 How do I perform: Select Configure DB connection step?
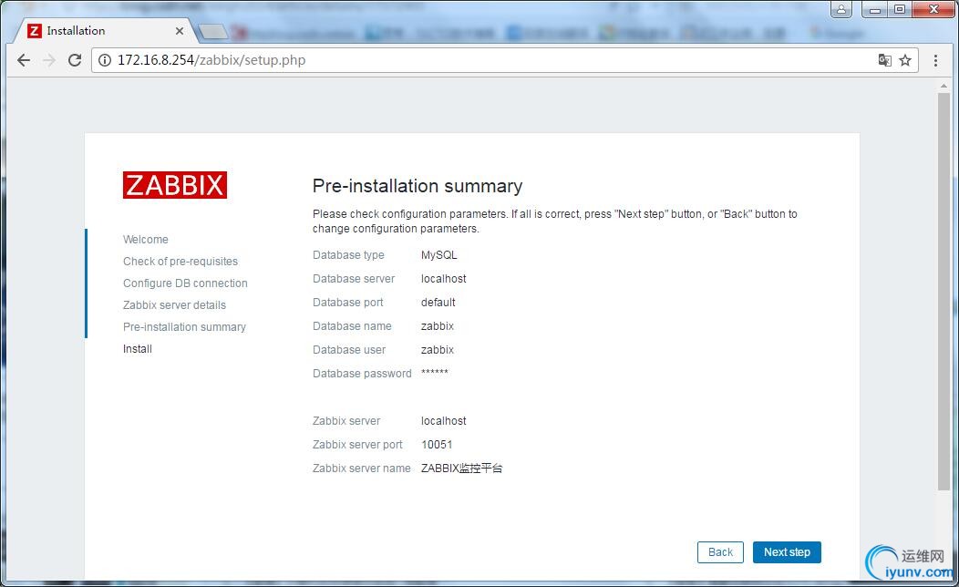coord(185,283)
